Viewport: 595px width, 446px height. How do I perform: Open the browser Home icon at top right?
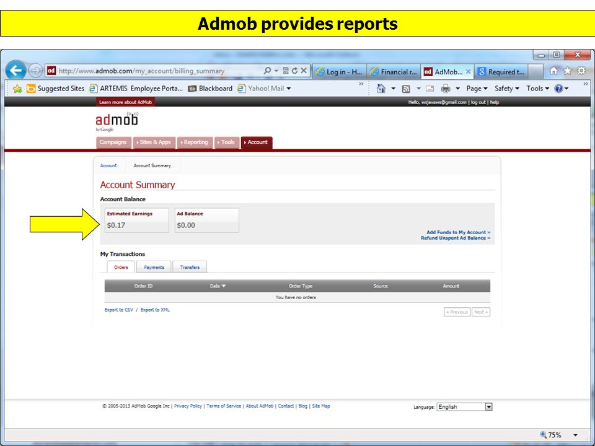tap(553, 71)
